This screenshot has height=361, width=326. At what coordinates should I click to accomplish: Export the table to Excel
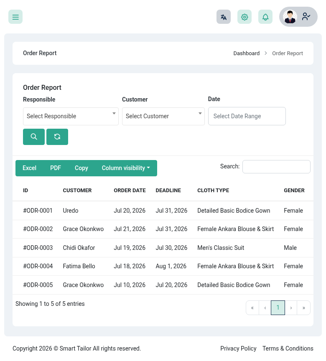pos(30,168)
